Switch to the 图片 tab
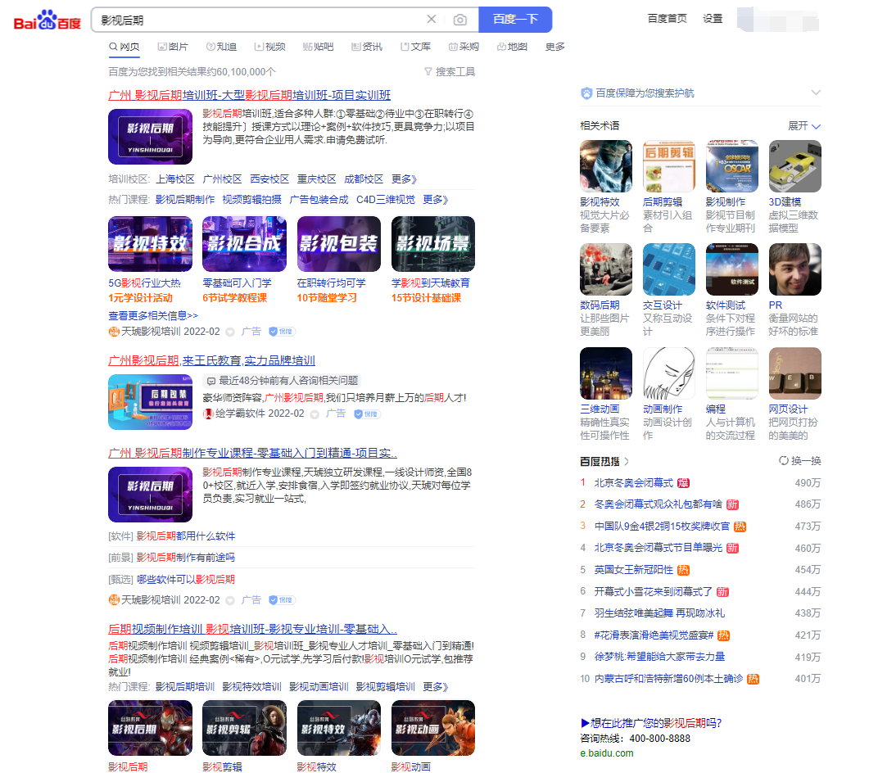This screenshot has width=878, height=773. pos(173,47)
